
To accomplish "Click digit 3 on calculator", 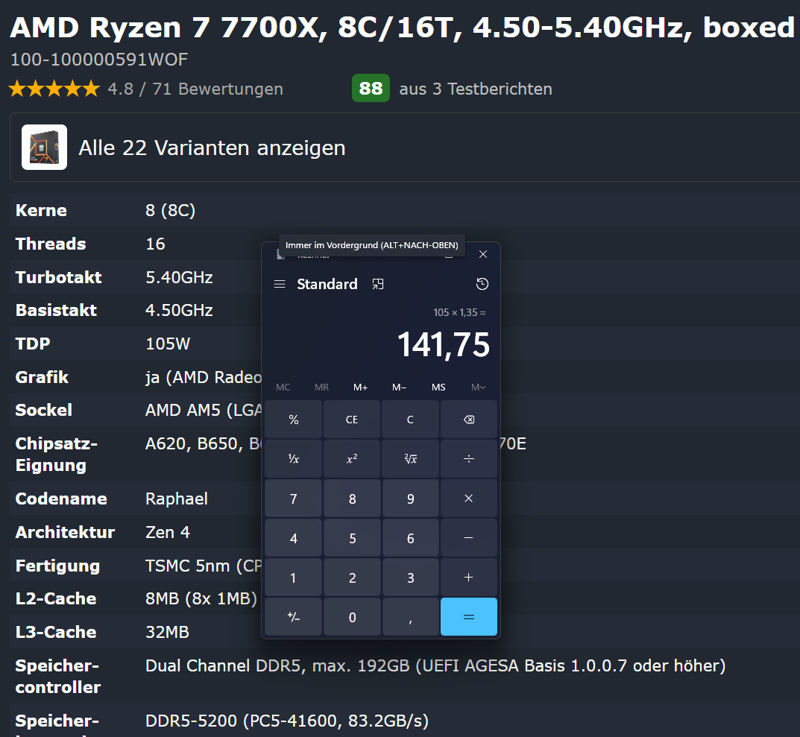I will point(410,578).
